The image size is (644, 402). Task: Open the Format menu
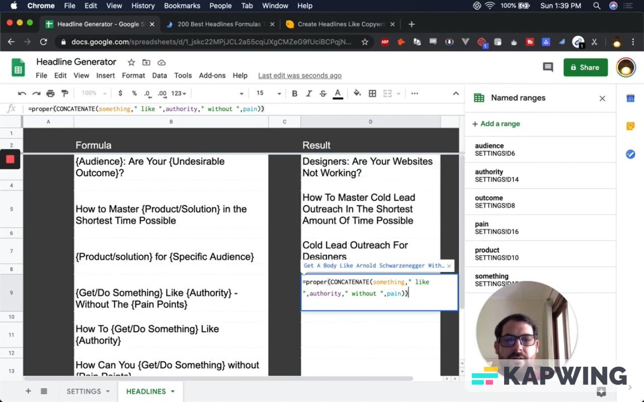click(x=133, y=75)
